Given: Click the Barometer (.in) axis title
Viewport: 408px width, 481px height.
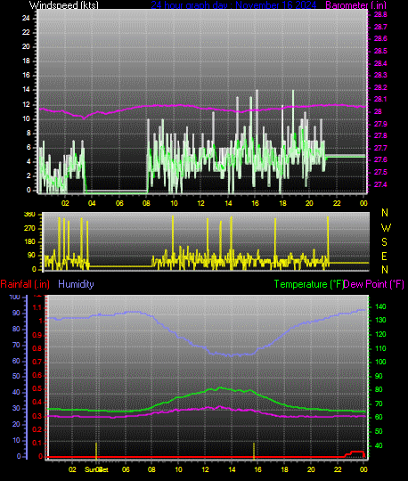Looking at the screenshot, I should [x=355, y=5].
